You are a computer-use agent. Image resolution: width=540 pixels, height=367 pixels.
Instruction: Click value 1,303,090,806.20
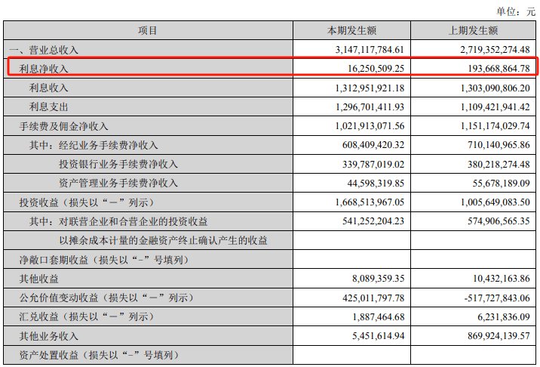coord(496,88)
